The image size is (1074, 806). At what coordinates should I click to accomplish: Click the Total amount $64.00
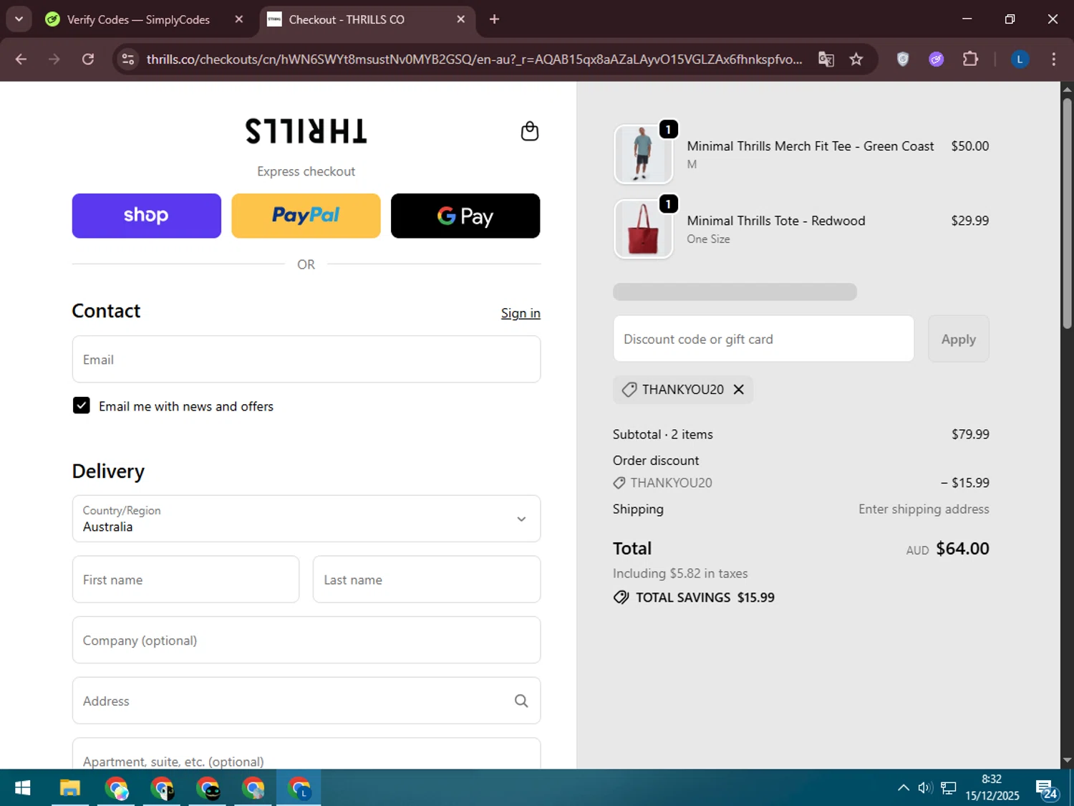tap(962, 549)
